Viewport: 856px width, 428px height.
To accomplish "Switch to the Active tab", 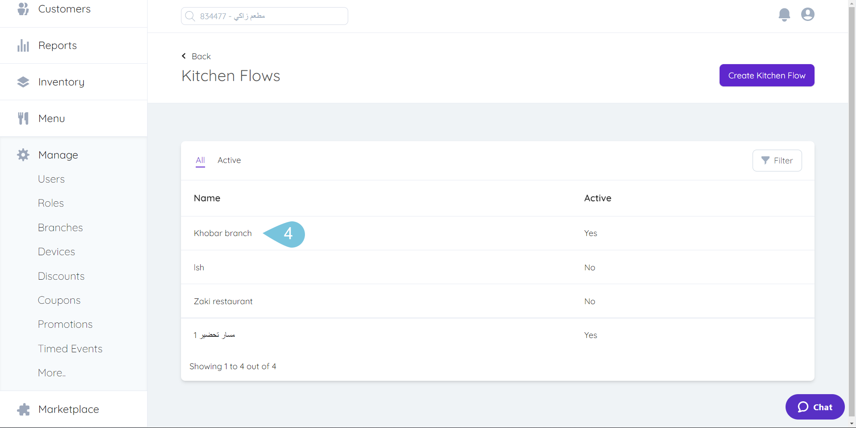I will coord(229,160).
